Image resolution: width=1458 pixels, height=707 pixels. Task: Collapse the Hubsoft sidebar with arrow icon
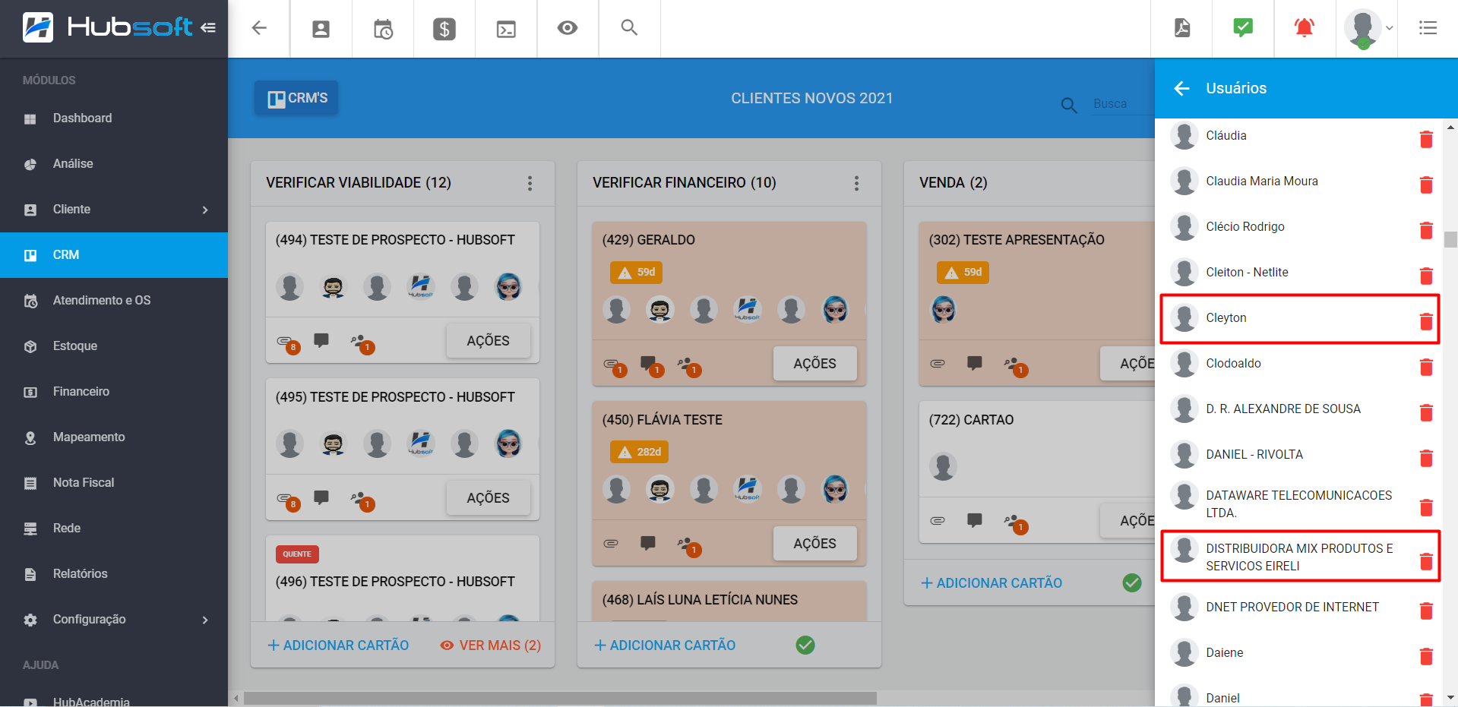208,28
